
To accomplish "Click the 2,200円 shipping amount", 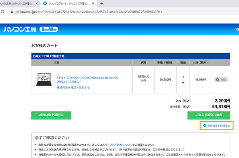I will (222, 100).
